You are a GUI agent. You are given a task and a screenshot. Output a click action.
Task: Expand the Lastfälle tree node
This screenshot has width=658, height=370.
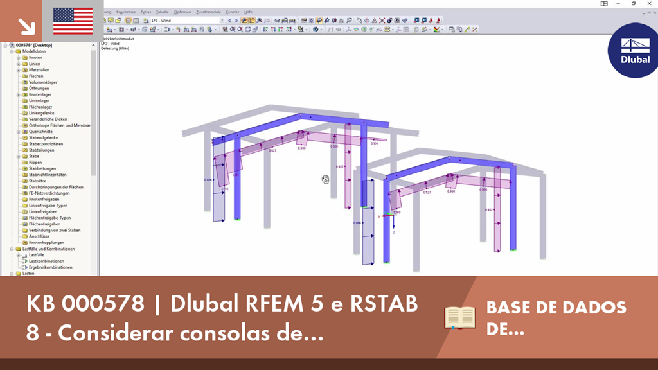click(19, 255)
